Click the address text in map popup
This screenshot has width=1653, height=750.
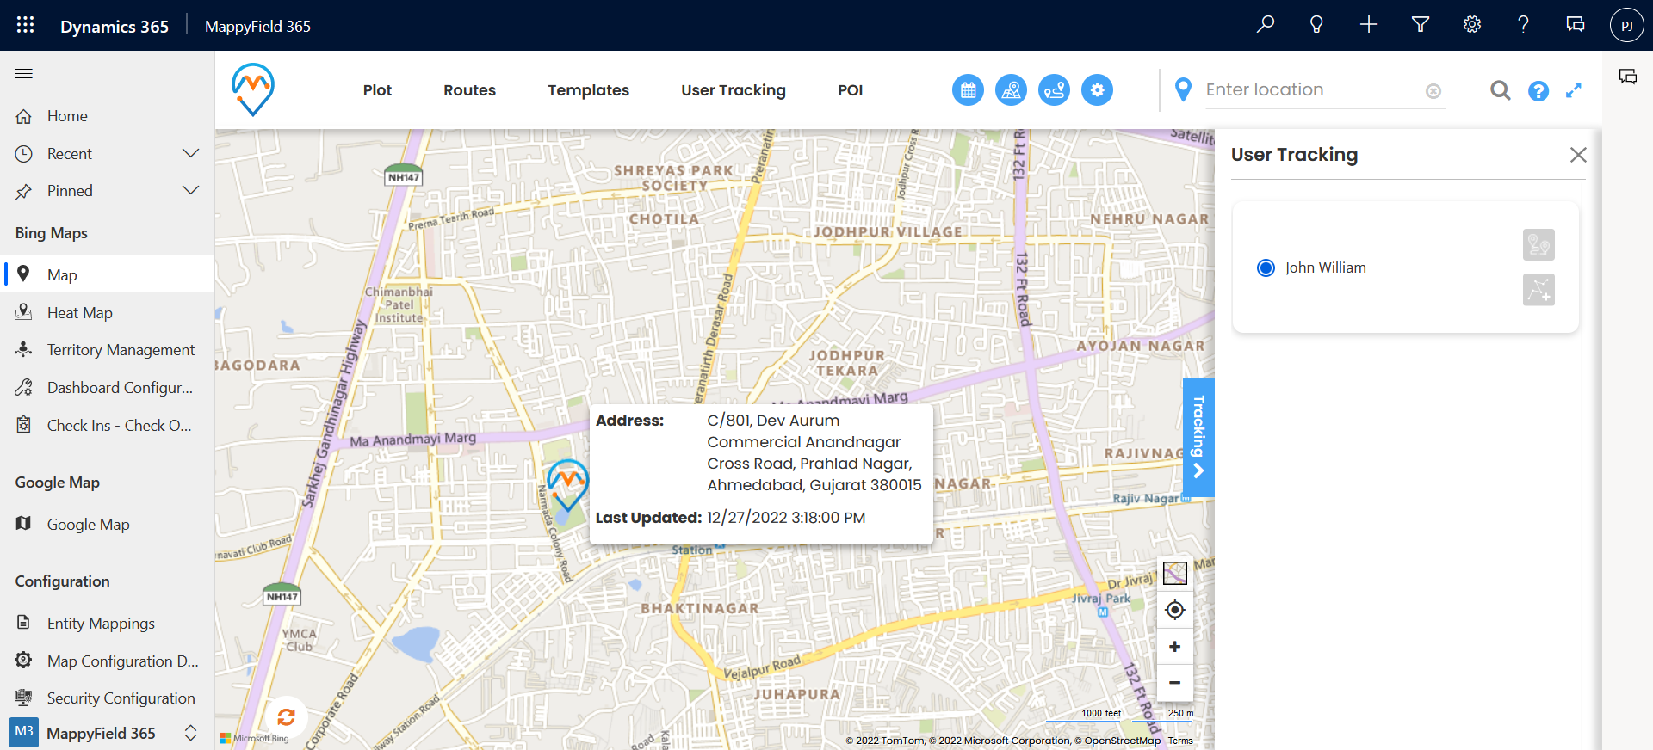click(814, 452)
